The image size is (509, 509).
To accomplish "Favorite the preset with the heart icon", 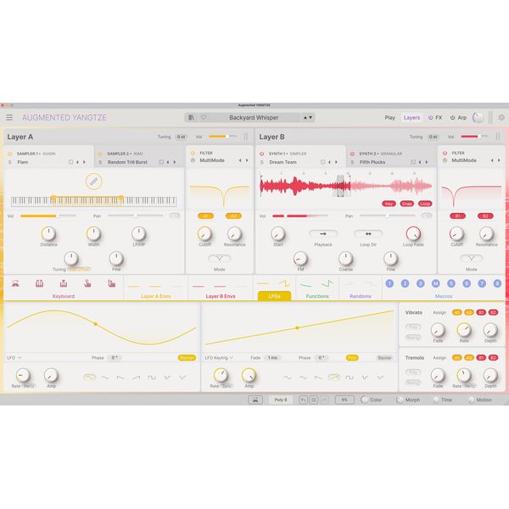I will click(204, 118).
